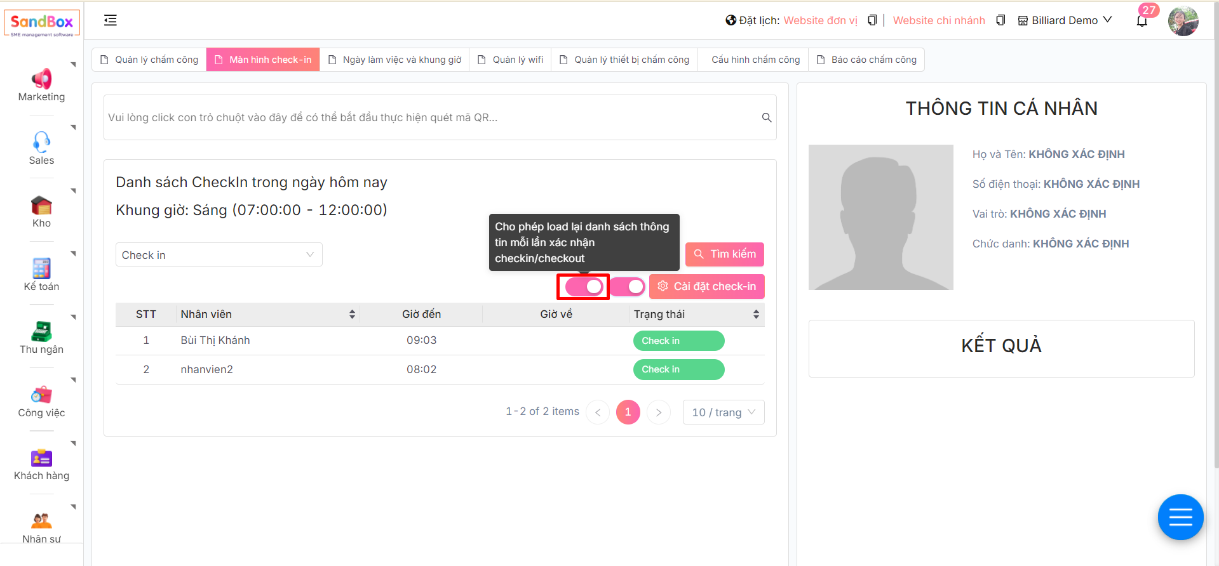Open Cài đặt check-in settings button
Viewport: 1219px width, 566px height.
pos(706,287)
